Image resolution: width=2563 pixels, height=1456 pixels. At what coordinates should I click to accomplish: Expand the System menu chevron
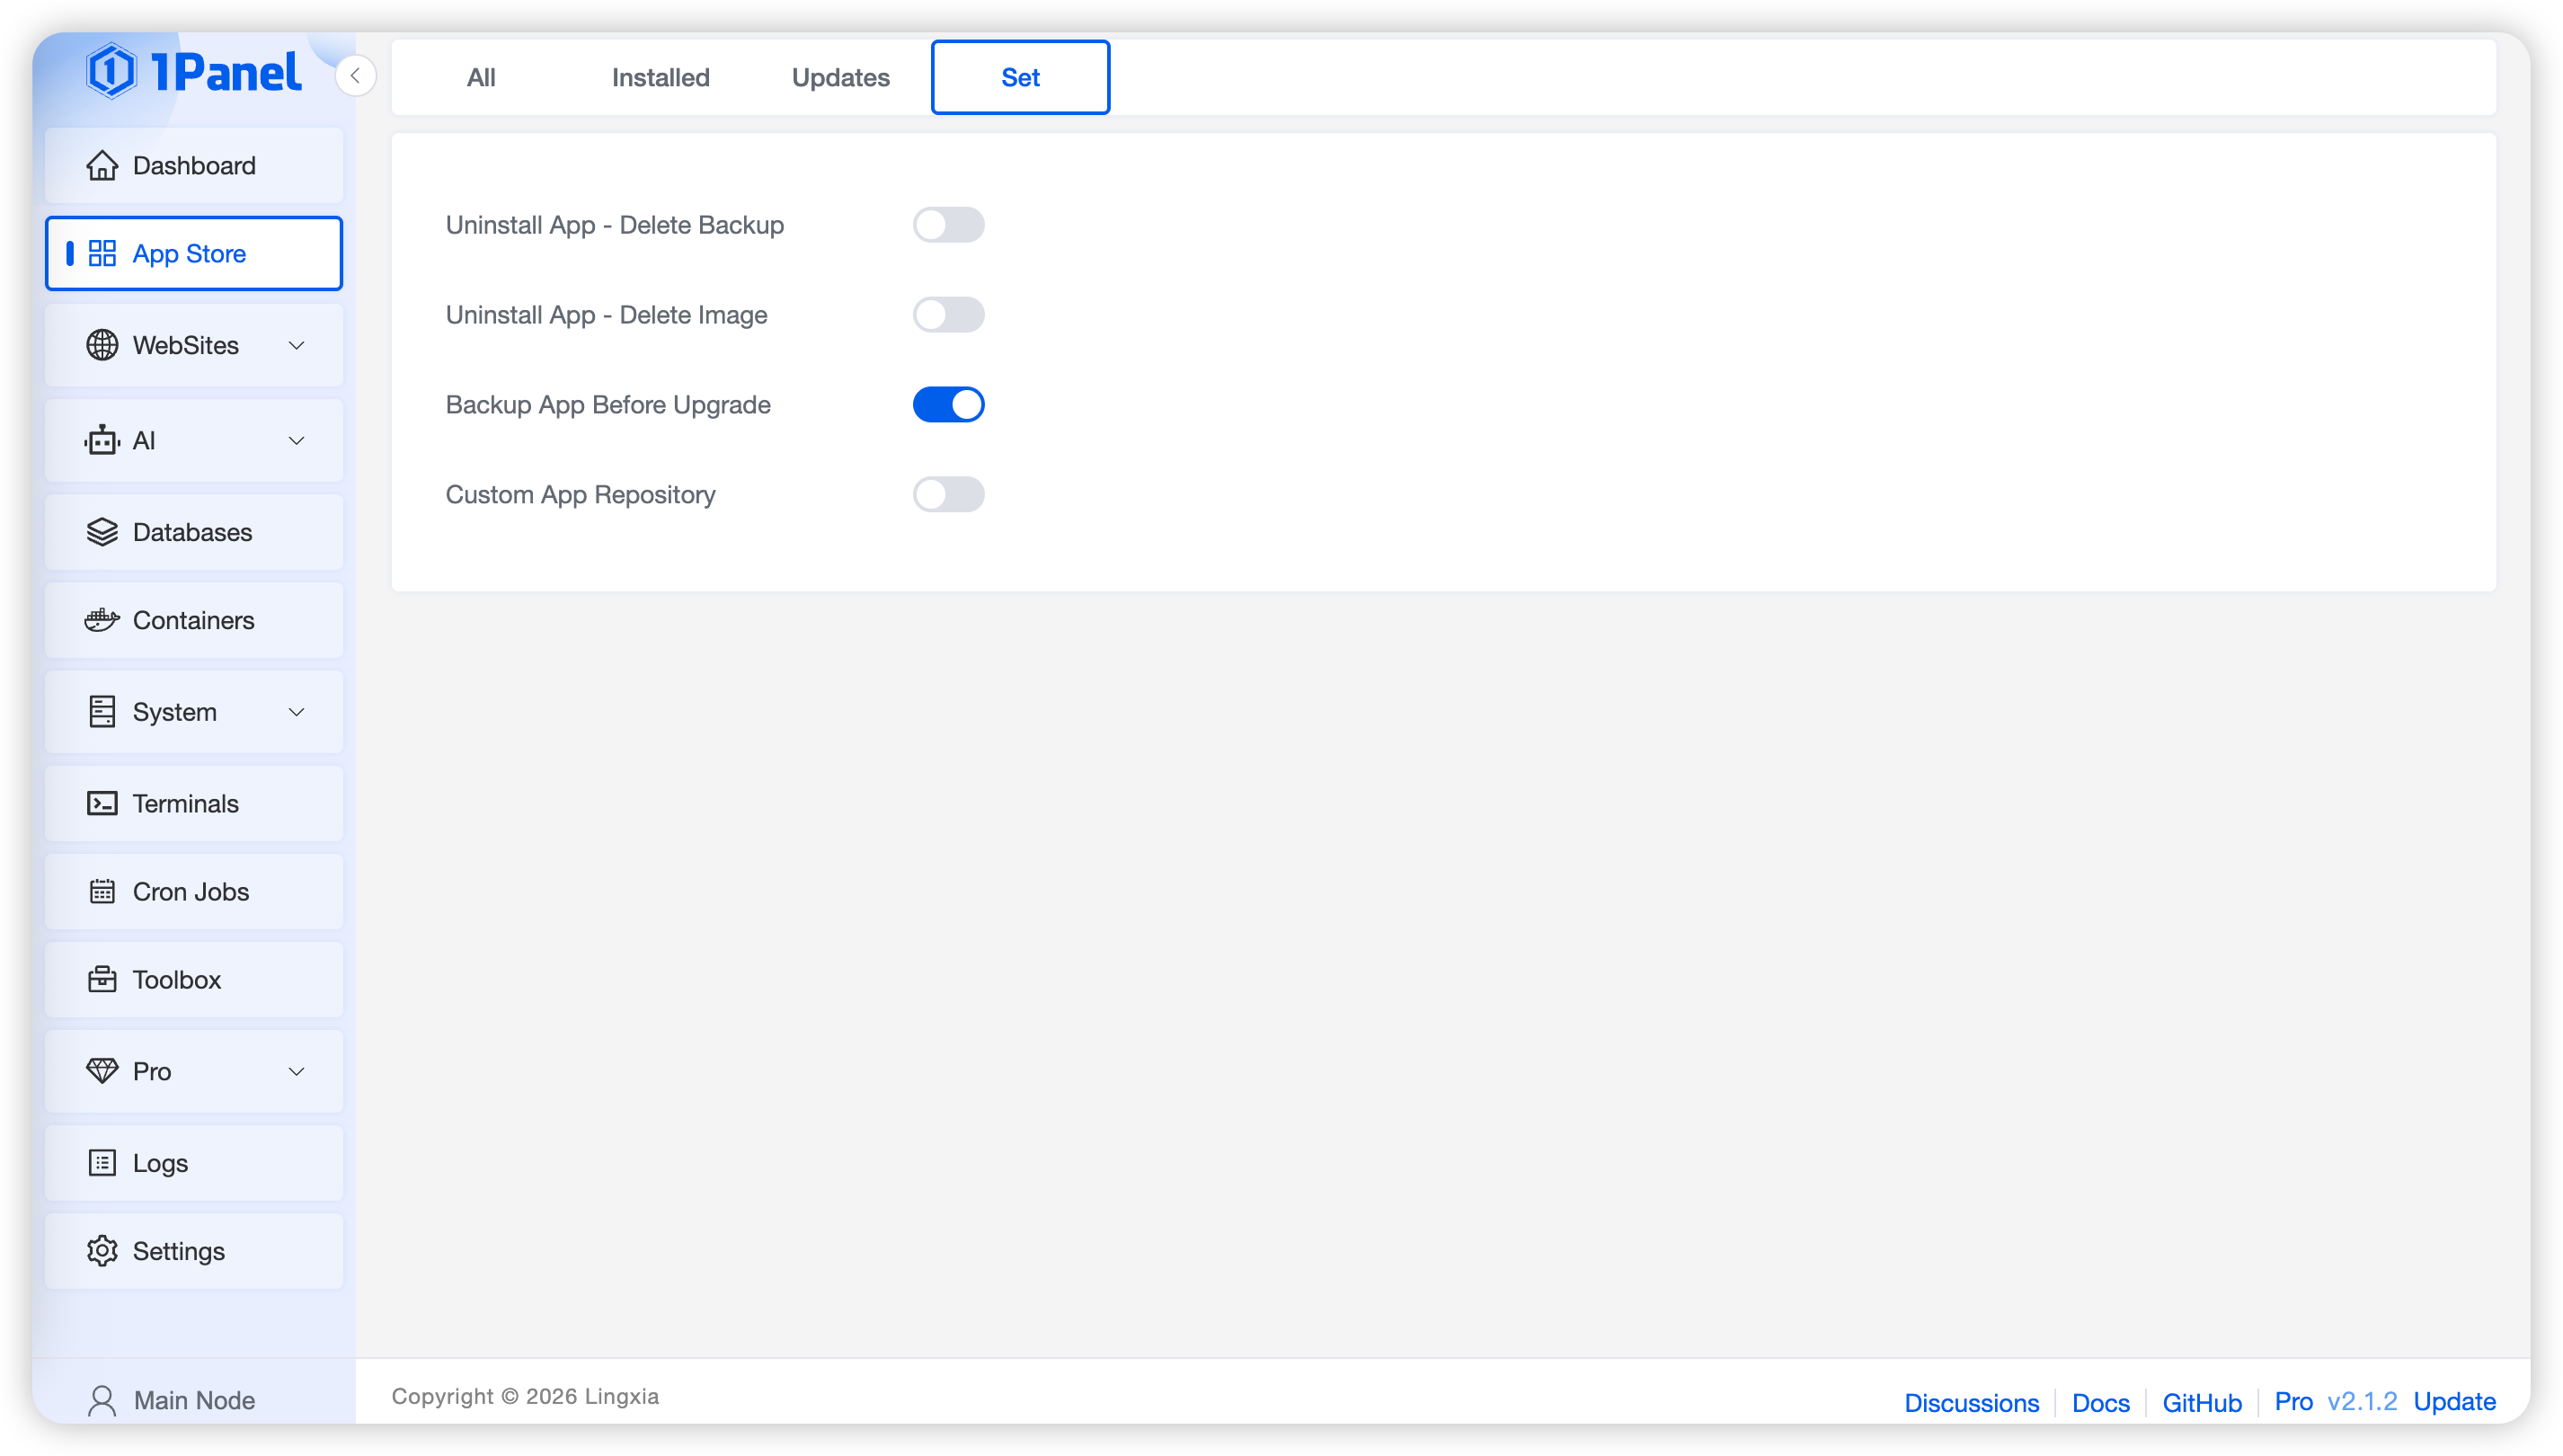(296, 712)
